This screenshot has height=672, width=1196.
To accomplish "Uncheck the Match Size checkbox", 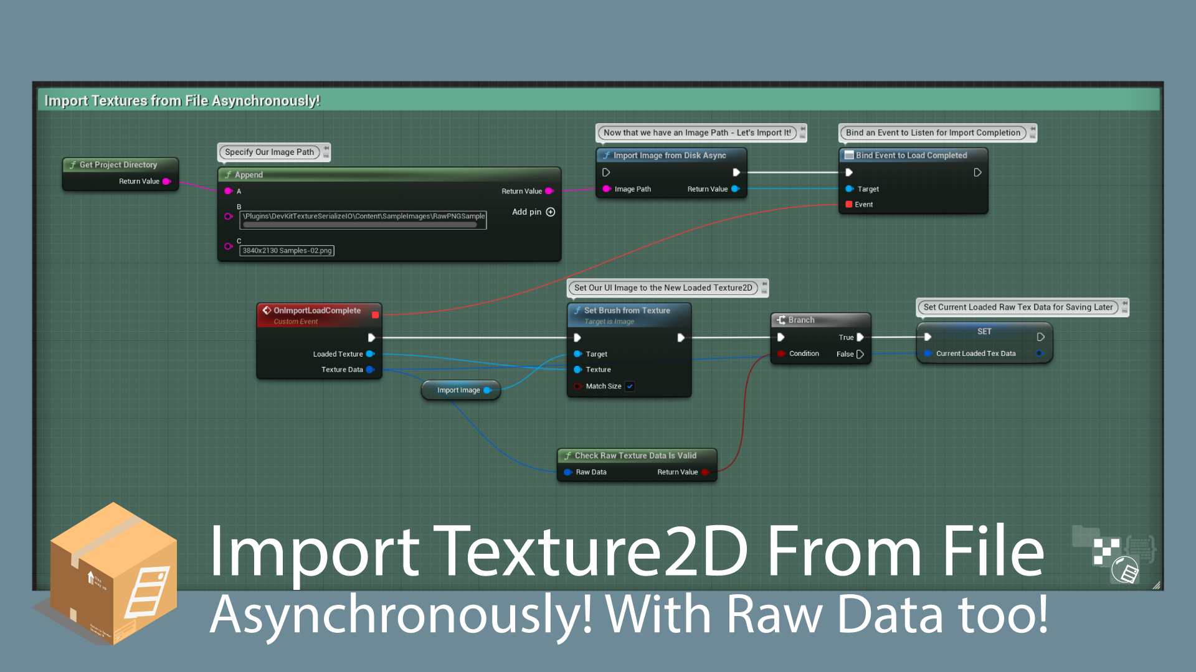I will coord(630,386).
